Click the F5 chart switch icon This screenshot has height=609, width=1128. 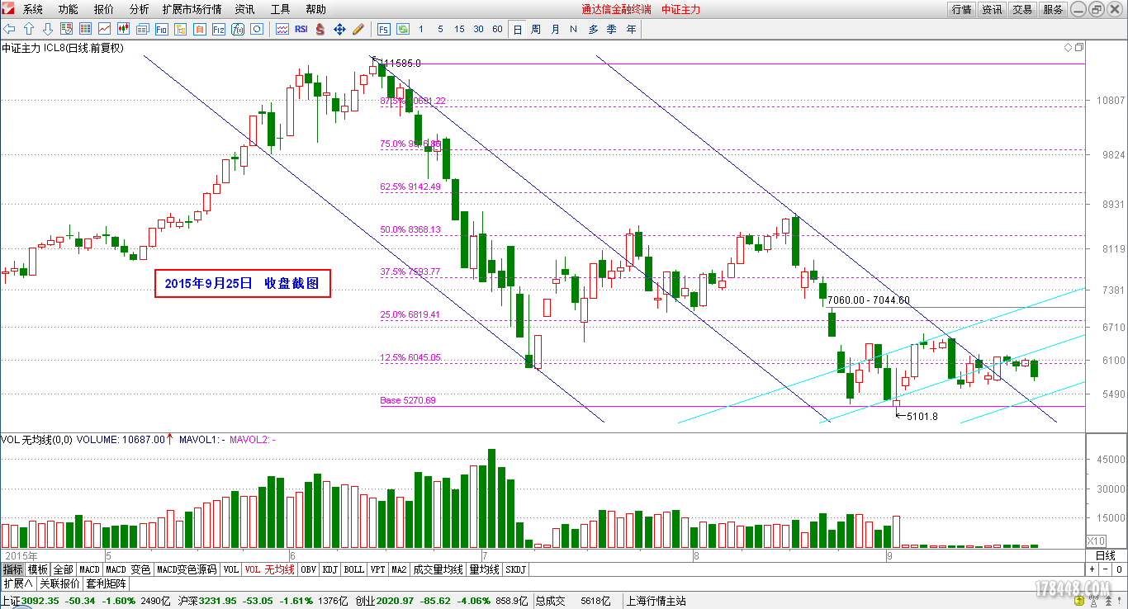384,29
